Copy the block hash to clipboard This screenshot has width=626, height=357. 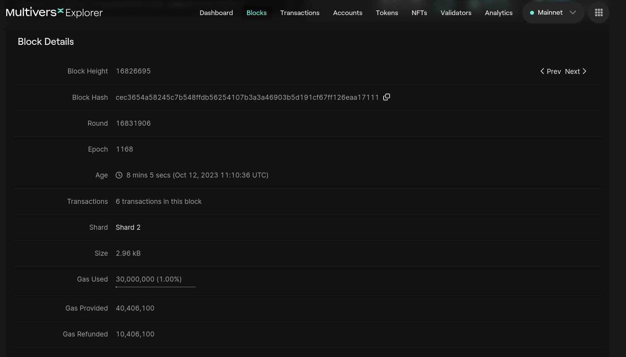click(386, 97)
